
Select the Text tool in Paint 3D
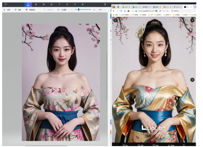(59, 5)
